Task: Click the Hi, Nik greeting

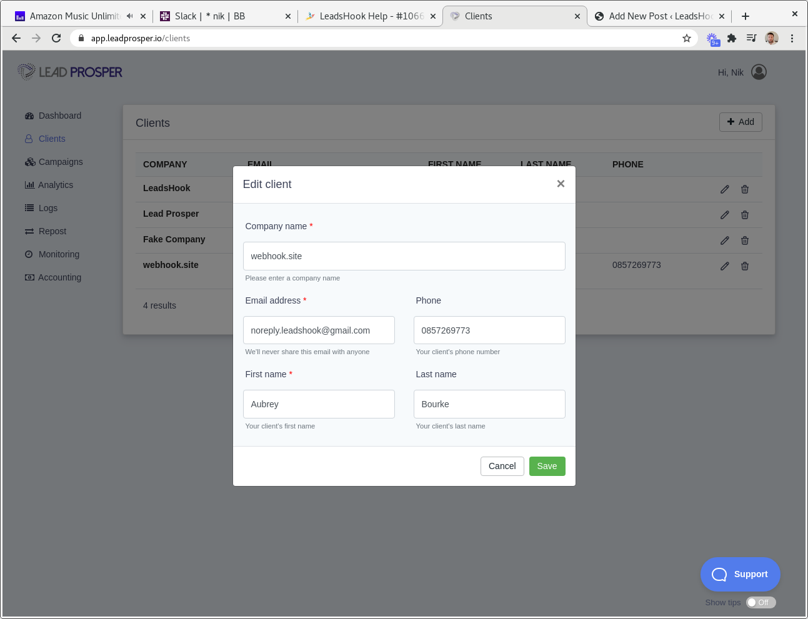Action: [731, 72]
